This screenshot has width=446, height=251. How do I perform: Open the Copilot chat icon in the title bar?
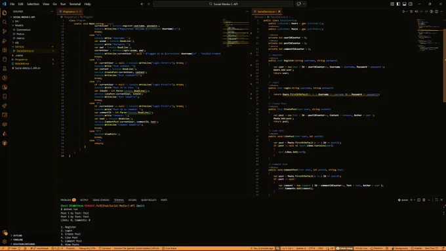pyautogui.click(x=299, y=4)
